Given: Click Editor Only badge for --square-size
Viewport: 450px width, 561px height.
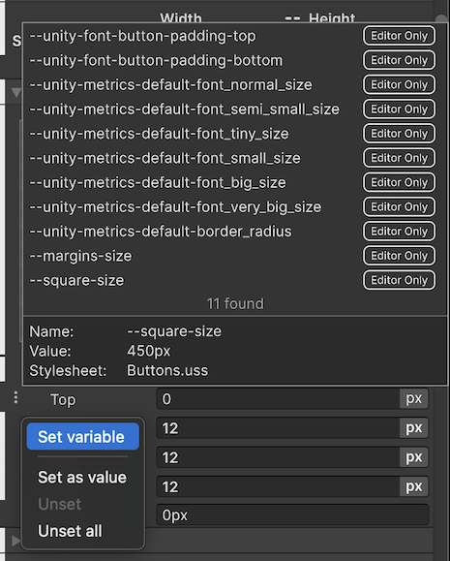Looking at the screenshot, I should [400, 280].
